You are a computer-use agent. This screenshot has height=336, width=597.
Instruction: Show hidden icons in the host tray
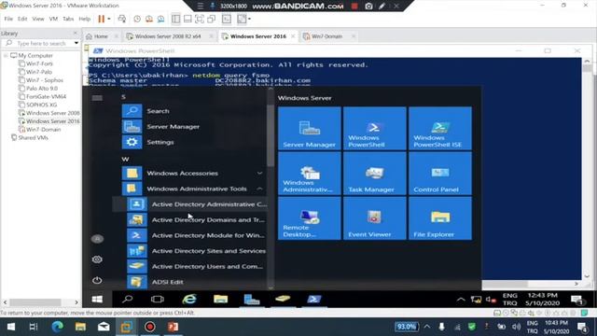point(427,327)
